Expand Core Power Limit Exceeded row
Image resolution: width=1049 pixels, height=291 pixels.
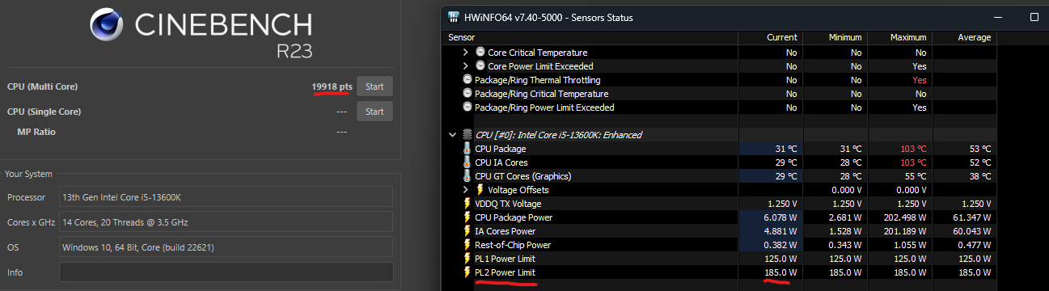tap(465, 66)
